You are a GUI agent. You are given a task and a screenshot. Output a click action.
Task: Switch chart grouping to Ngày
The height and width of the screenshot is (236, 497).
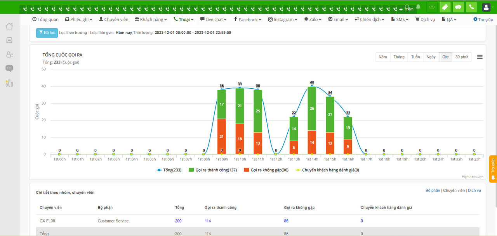(x=431, y=57)
